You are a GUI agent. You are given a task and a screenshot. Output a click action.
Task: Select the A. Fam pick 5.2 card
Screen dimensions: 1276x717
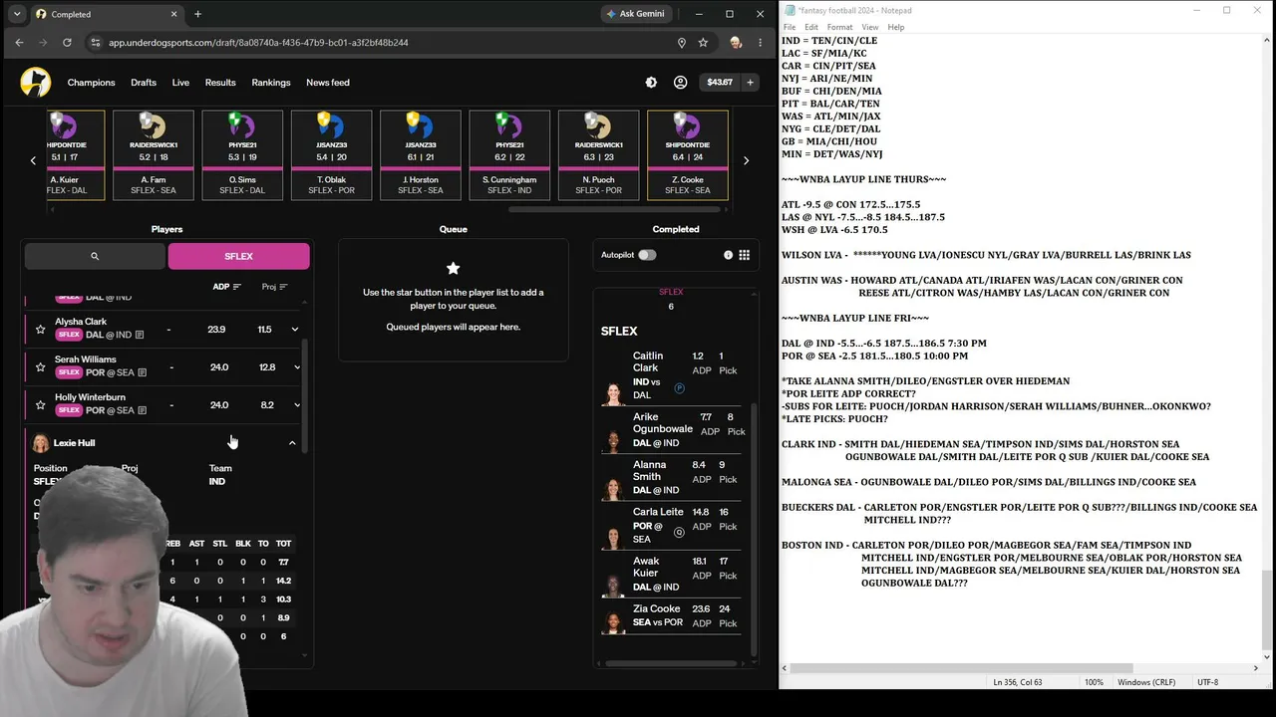click(x=154, y=154)
